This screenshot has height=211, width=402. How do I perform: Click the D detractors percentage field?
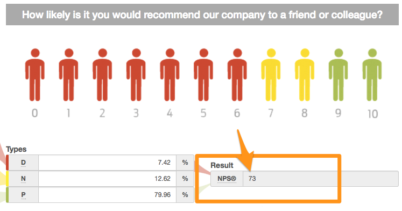click(x=108, y=163)
